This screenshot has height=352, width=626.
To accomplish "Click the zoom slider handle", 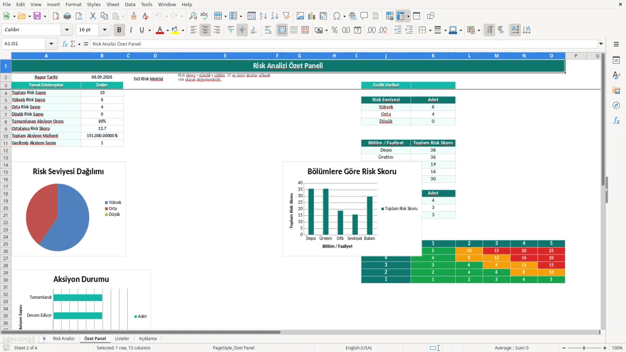I will pos(584,348).
